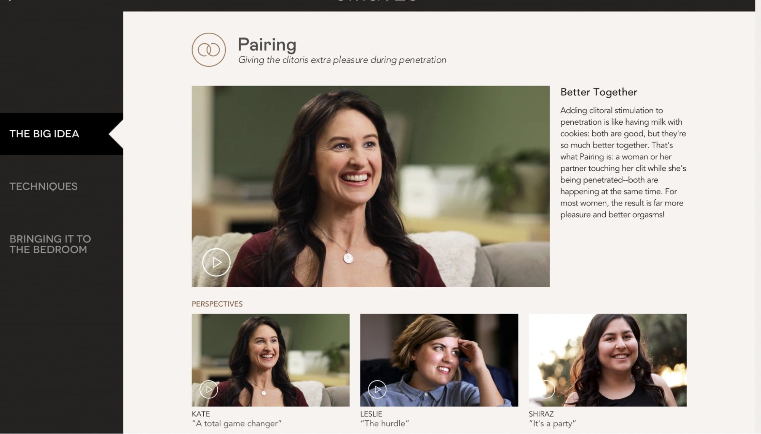Image resolution: width=761 pixels, height=434 pixels.
Task: Click the "It's a party" caption
Action: 552,424
